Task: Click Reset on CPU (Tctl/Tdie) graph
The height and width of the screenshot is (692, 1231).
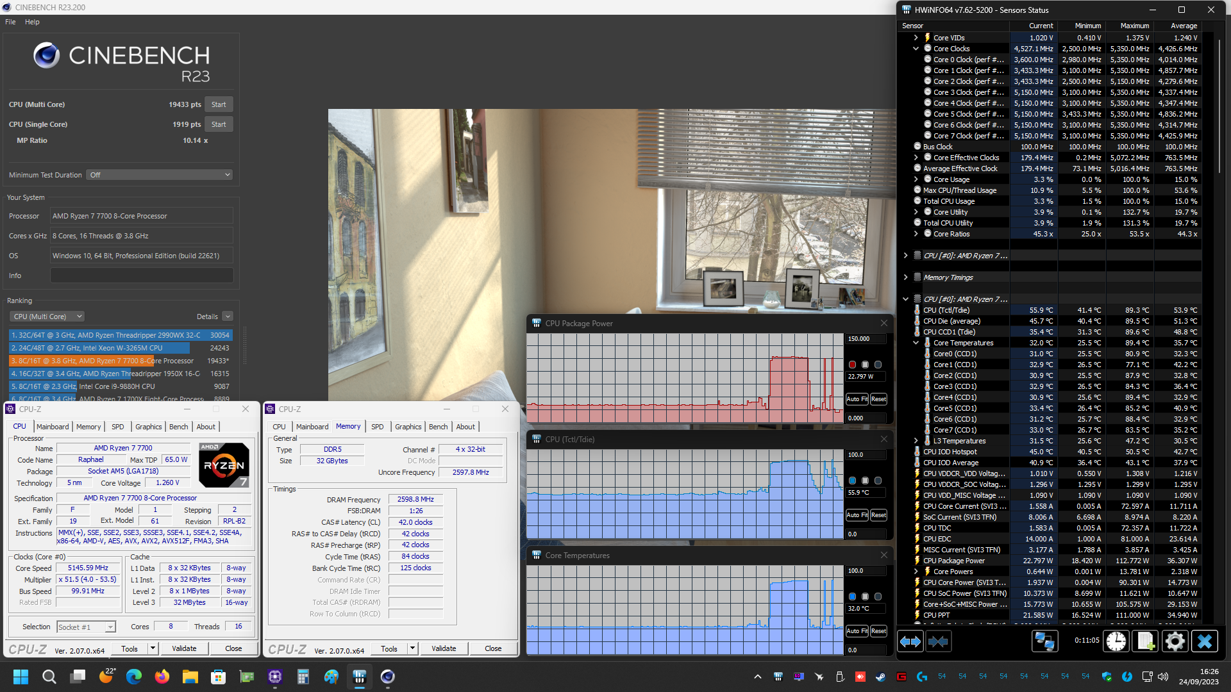Action: coord(878,515)
